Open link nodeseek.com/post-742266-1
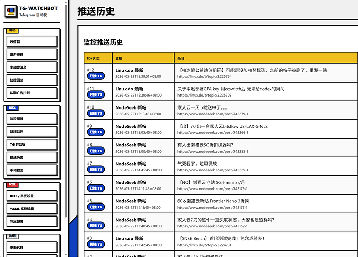This screenshot has width=358, height=257. 213,133
